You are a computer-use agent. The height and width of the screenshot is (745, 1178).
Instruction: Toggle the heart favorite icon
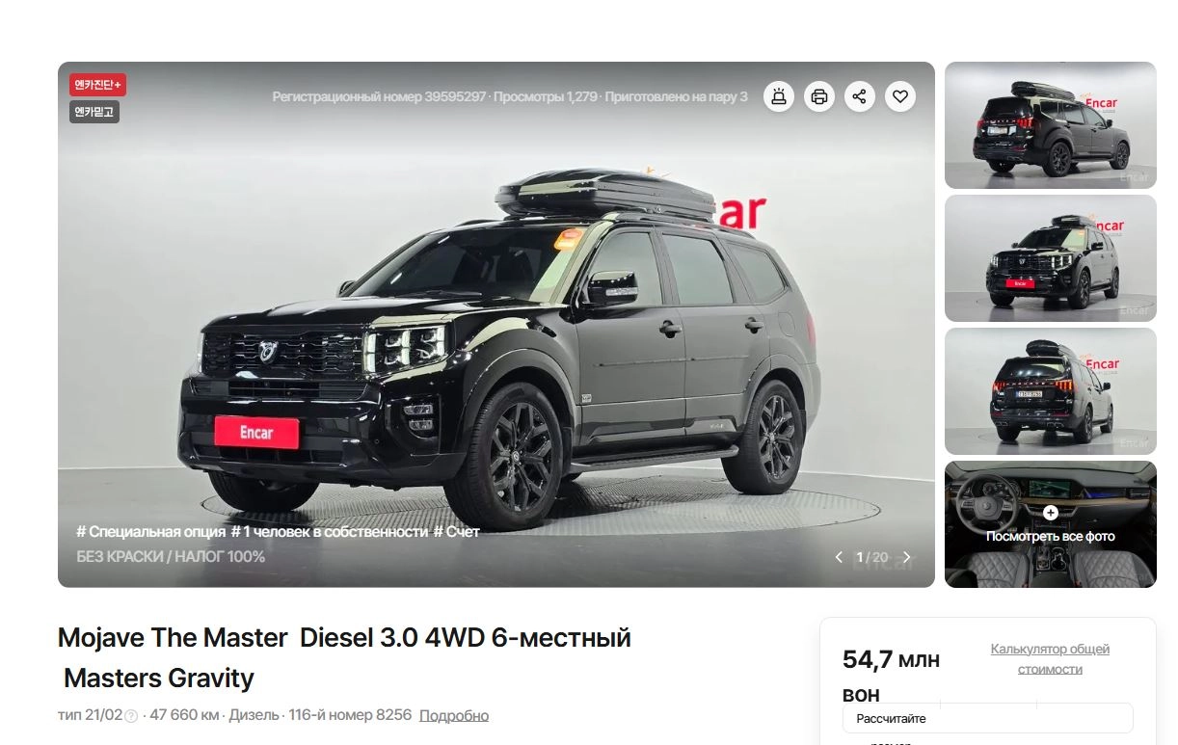(x=900, y=96)
